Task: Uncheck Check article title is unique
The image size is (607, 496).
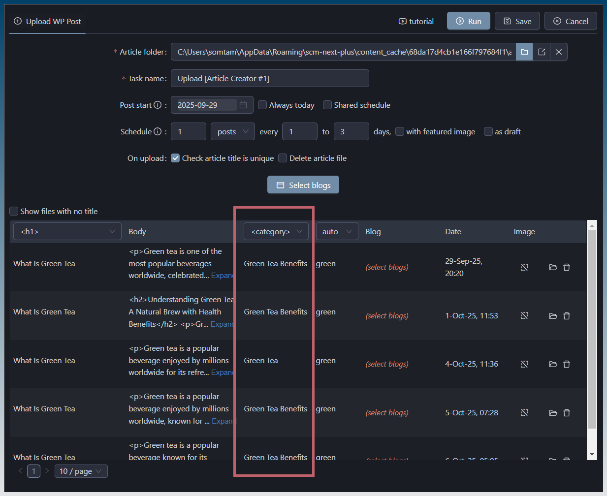Action: tap(175, 158)
